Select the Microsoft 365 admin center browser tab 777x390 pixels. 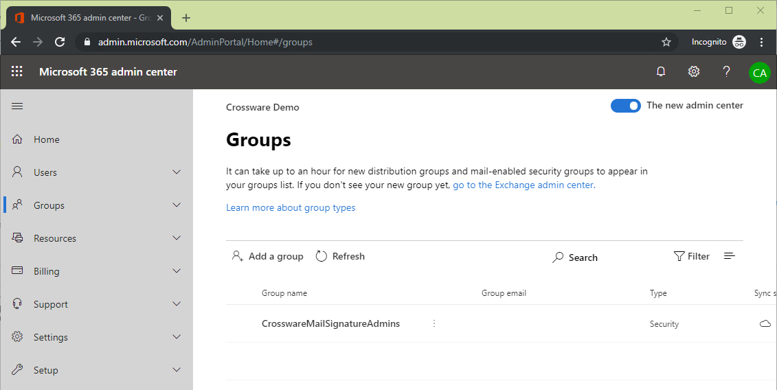click(89, 18)
